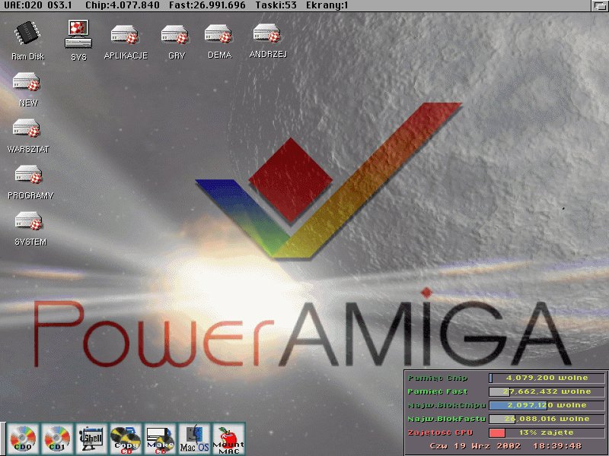Click the 'UAE:020 OS3.1' title bar text

[x=38, y=5]
